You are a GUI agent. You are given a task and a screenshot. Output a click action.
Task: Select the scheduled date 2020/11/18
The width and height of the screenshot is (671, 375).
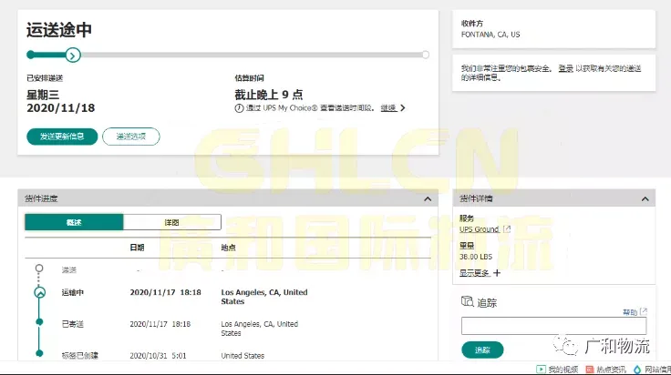coord(61,108)
